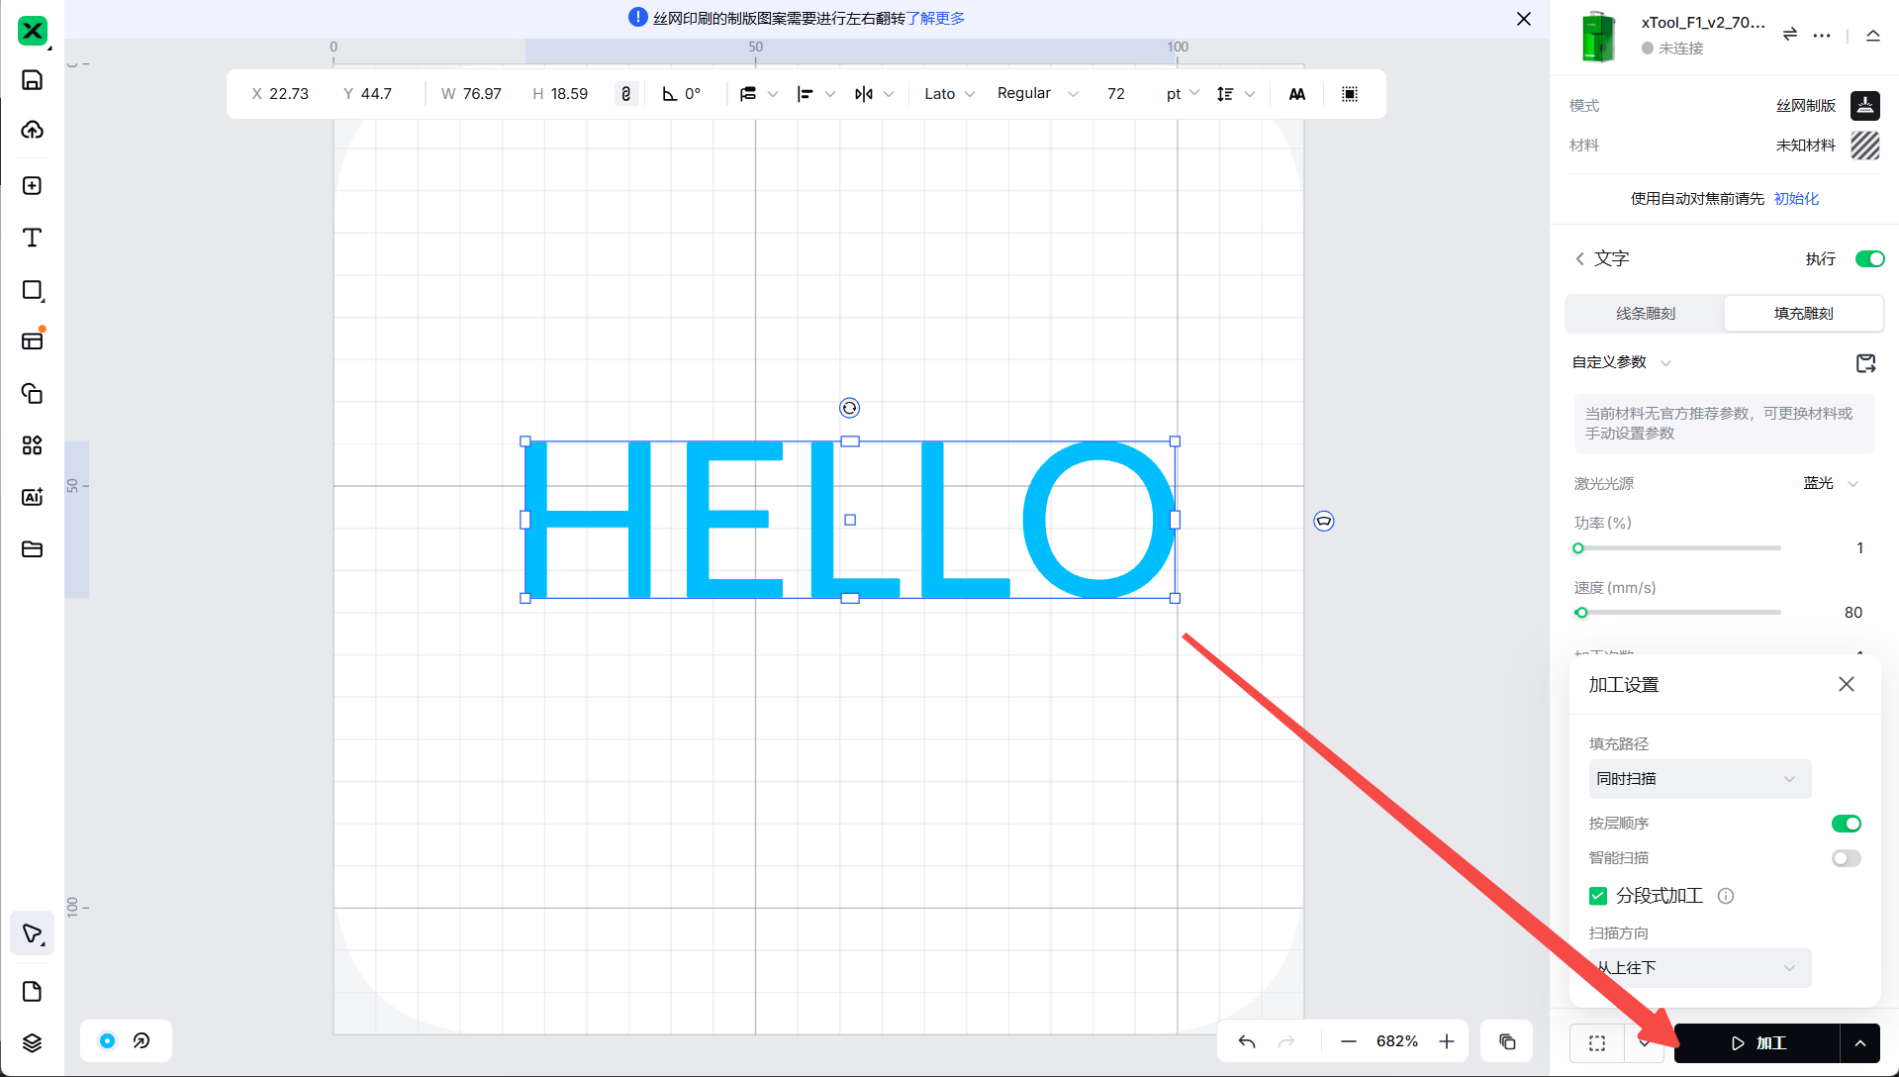
Task: Open the Lato font dropdown
Action: (949, 94)
